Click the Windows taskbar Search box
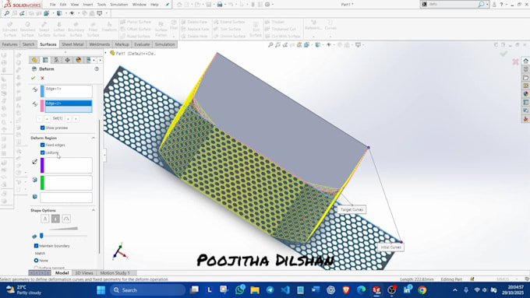 [148, 290]
